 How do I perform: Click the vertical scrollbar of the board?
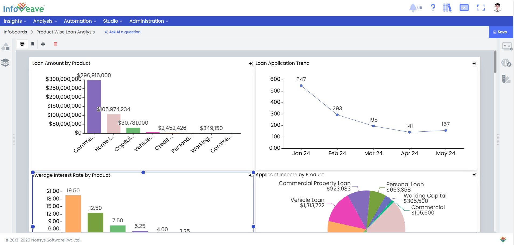tap(495, 62)
